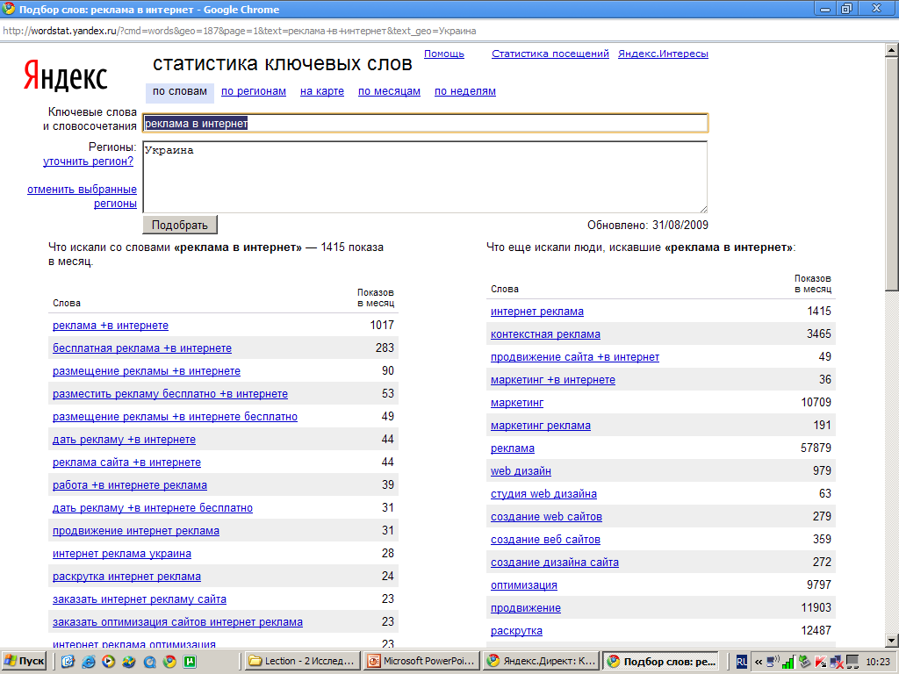Open реклама сайта +в интернете link

[x=126, y=462]
